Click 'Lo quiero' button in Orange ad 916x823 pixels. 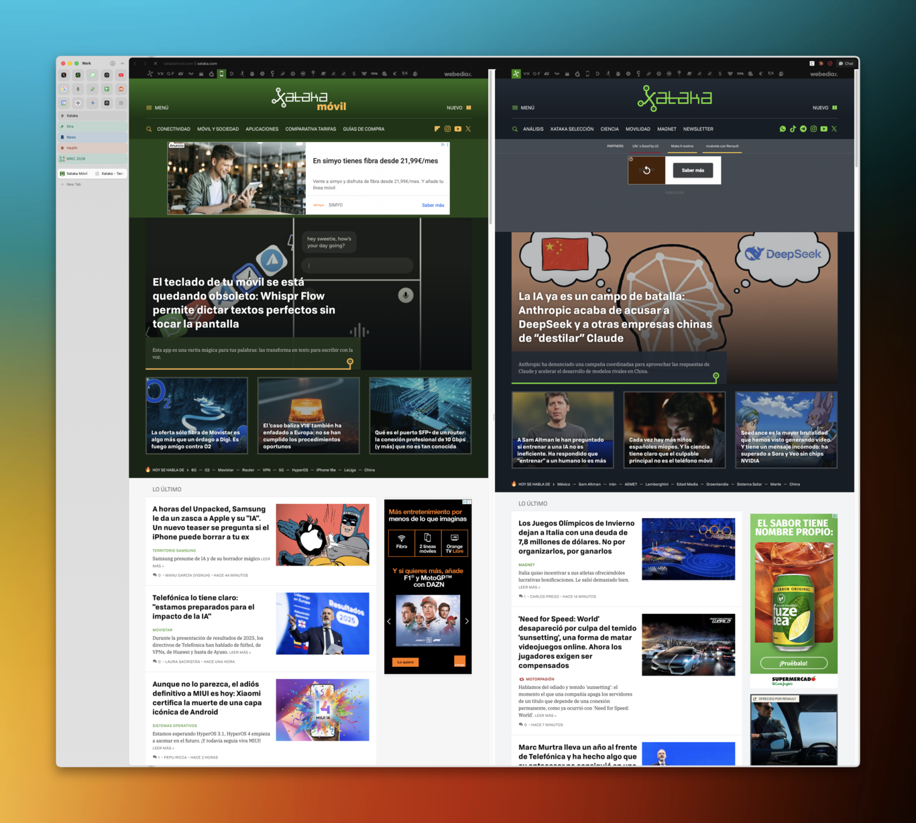pyautogui.click(x=405, y=662)
